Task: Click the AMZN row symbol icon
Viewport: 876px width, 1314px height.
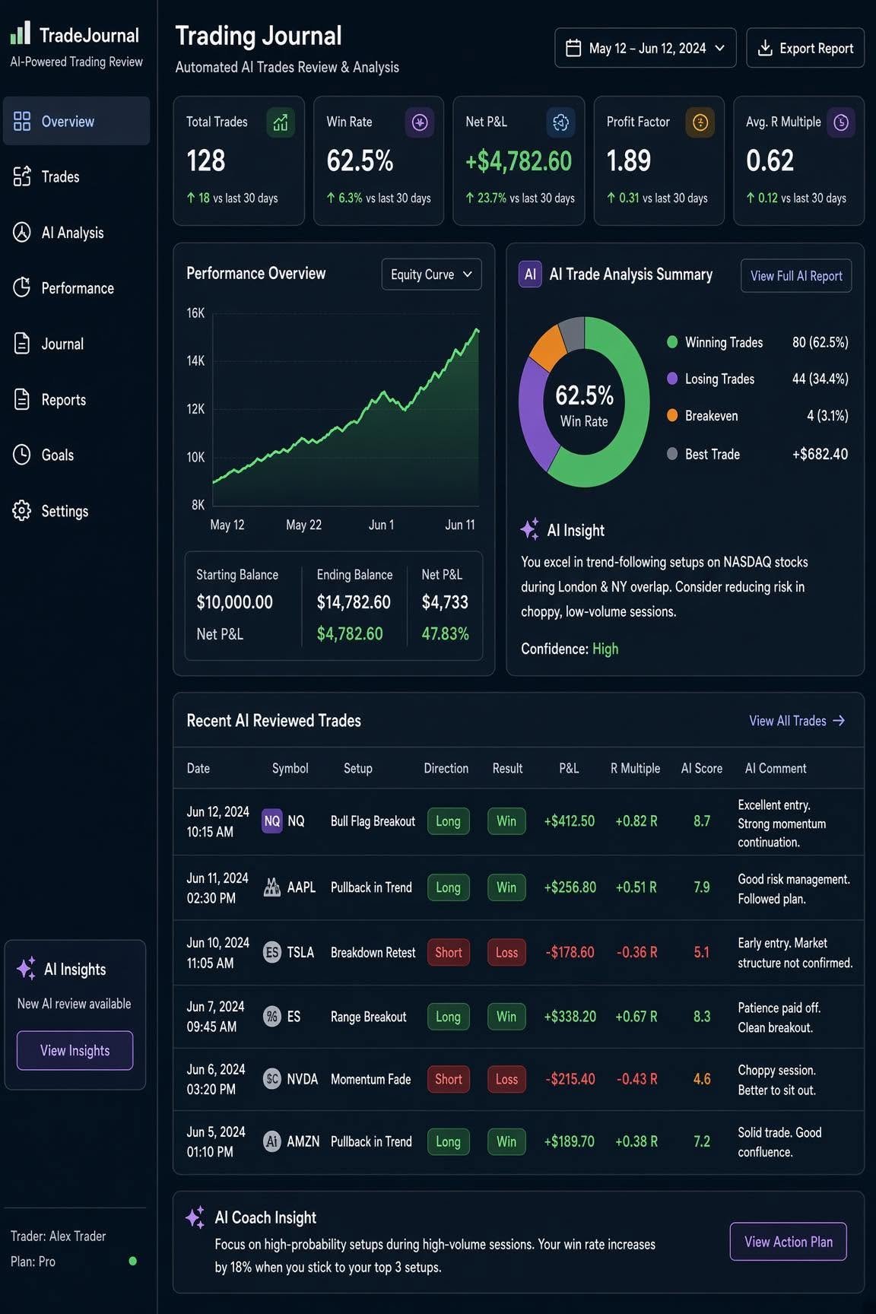Action: (x=272, y=1141)
